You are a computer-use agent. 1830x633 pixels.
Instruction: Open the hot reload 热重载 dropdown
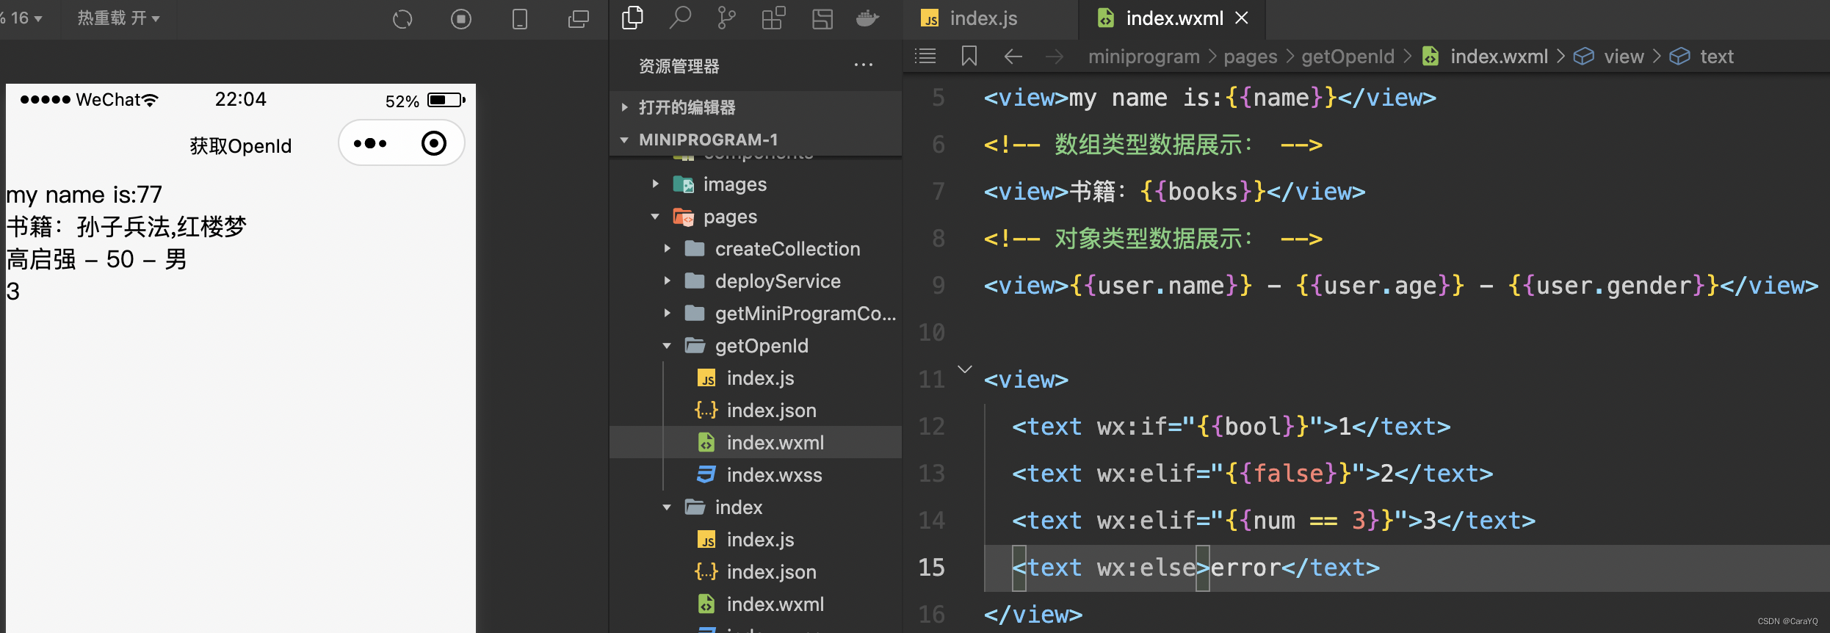click(x=119, y=18)
